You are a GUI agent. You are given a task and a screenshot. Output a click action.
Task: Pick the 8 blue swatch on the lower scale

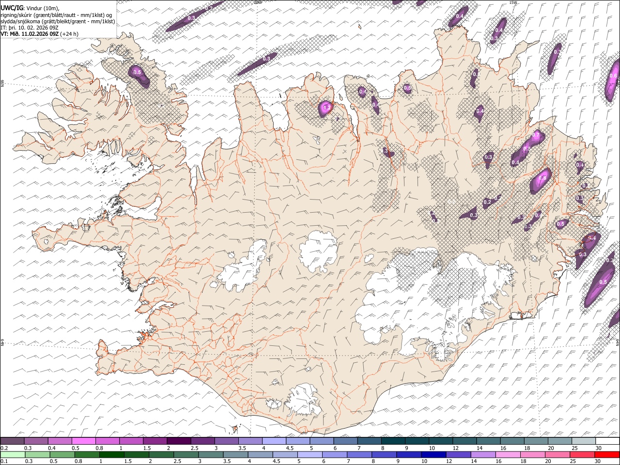click(384, 454)
